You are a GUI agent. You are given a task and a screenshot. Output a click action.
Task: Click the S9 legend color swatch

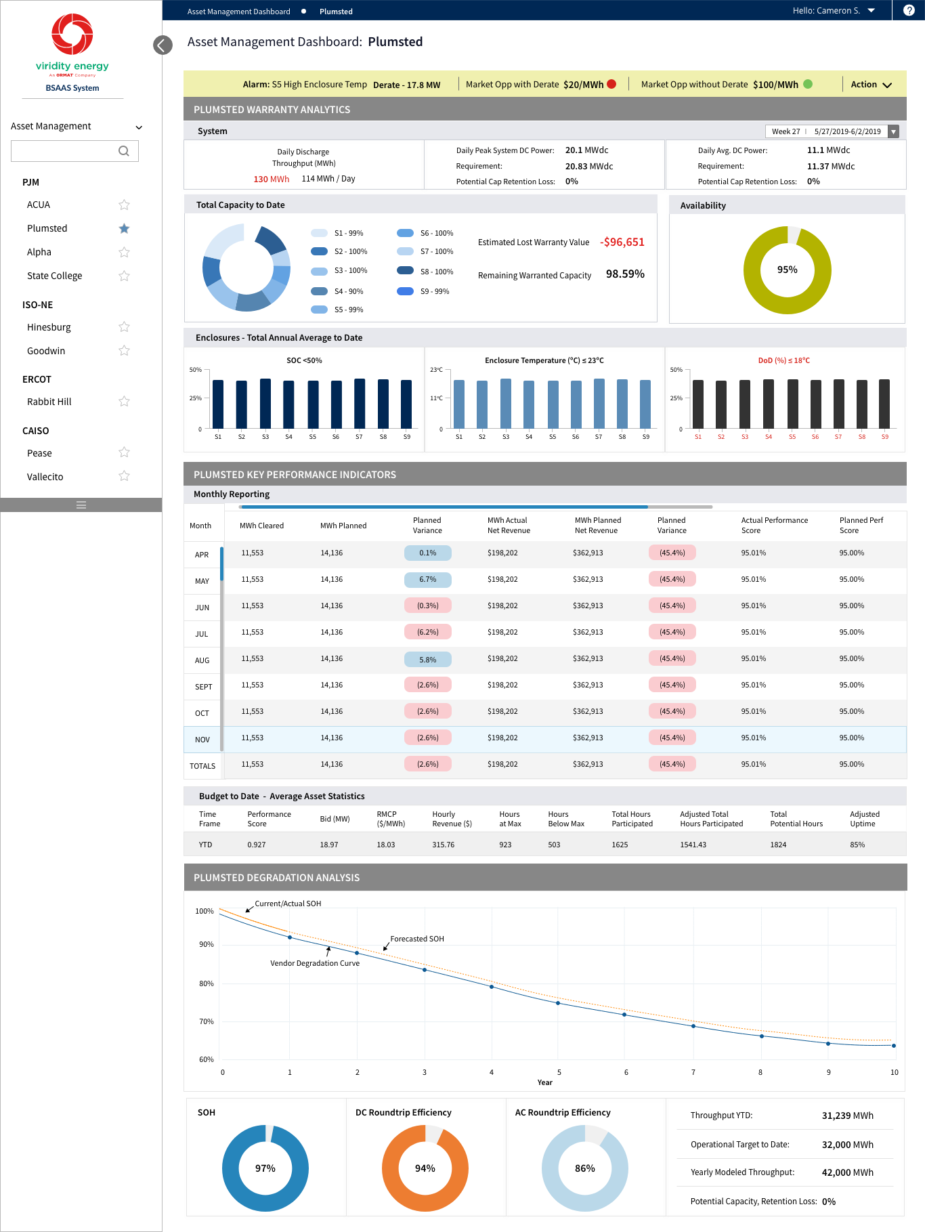click(406, 291)
